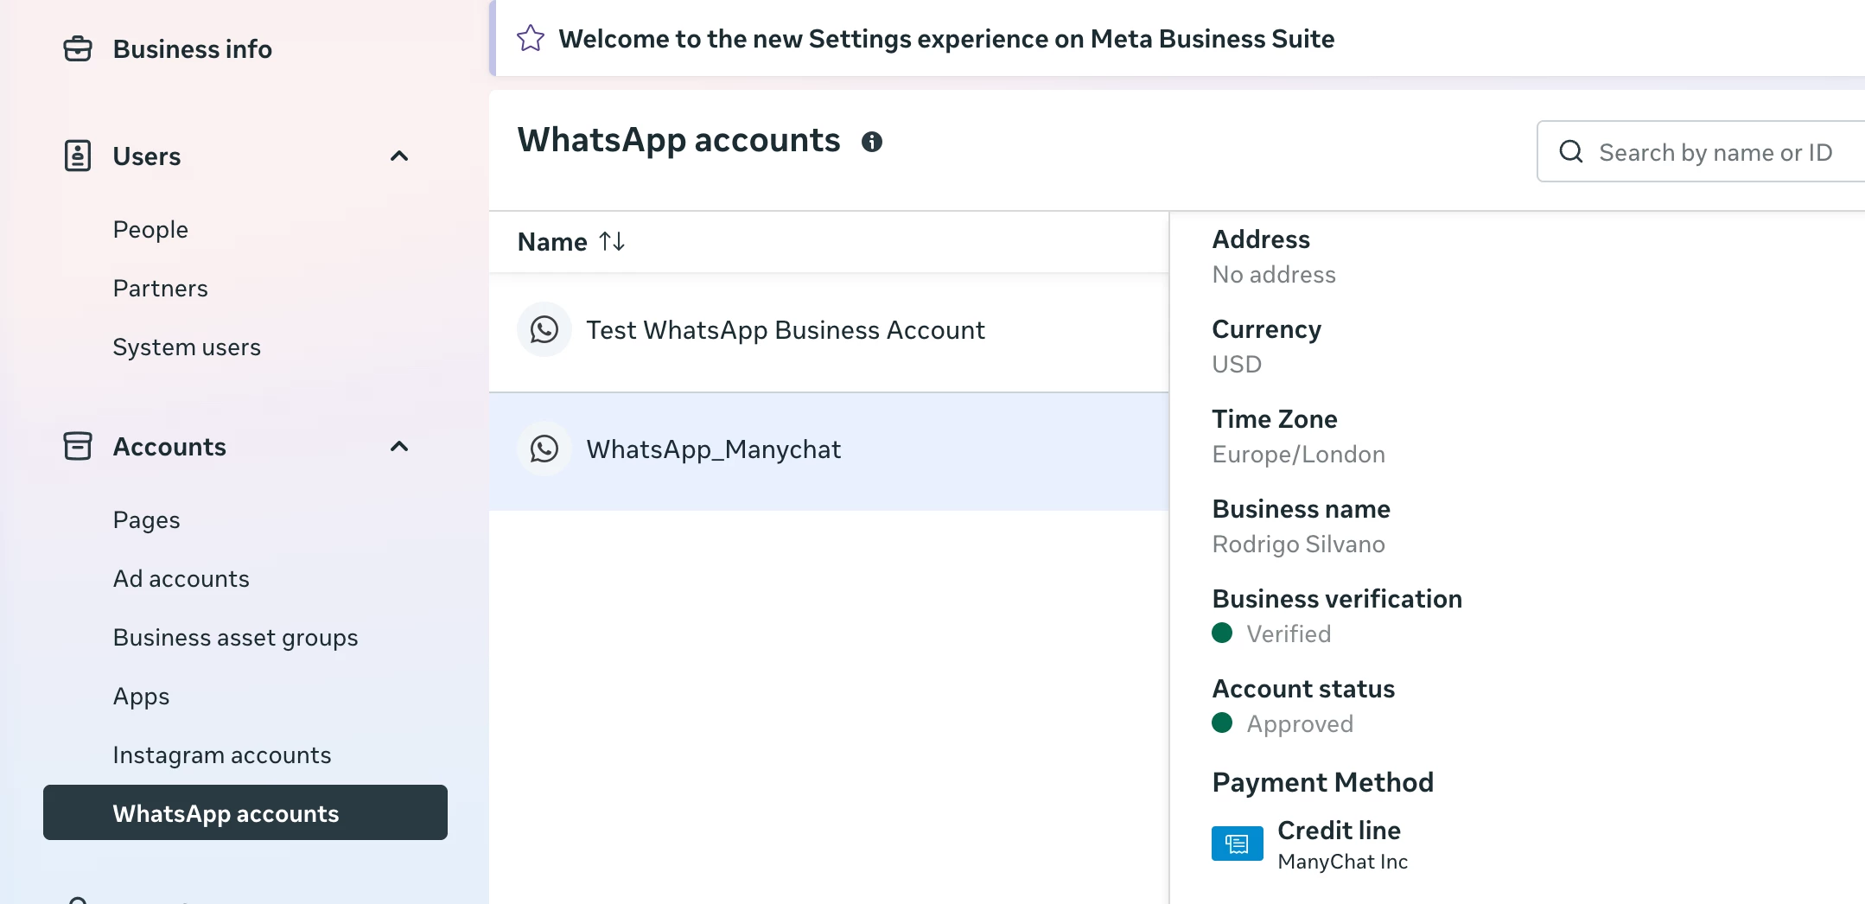The image size is (1865, 904).
Task: Click the 'Rodrigo Silvano' business name
Action: tap(1299, 544)
